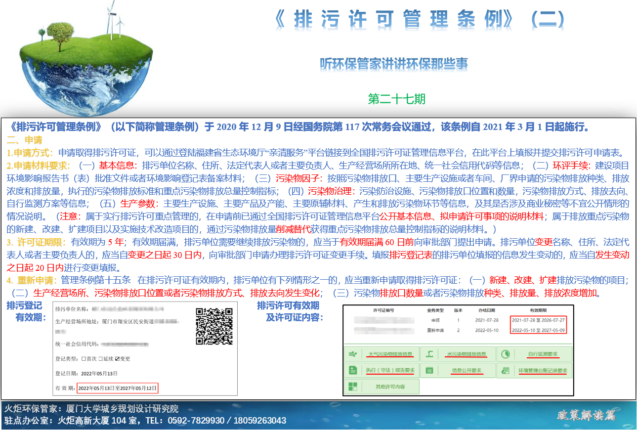The height and width of the screenshot is (430, 637).
Task: Tick the 首次 registration type checkbox
Action: click(84, 359)
